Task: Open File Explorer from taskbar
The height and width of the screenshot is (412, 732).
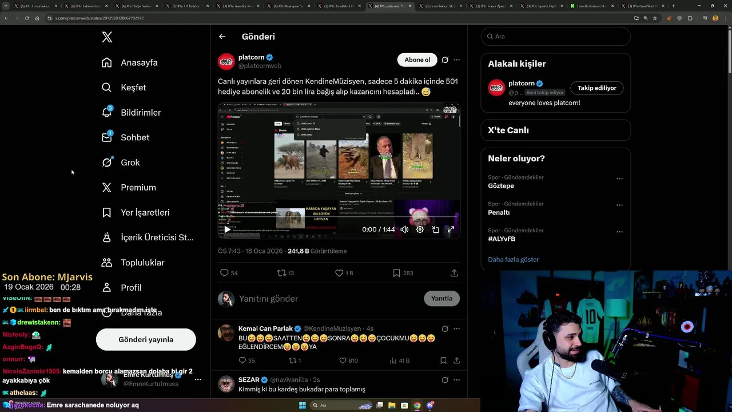Action: pos(392,405)
